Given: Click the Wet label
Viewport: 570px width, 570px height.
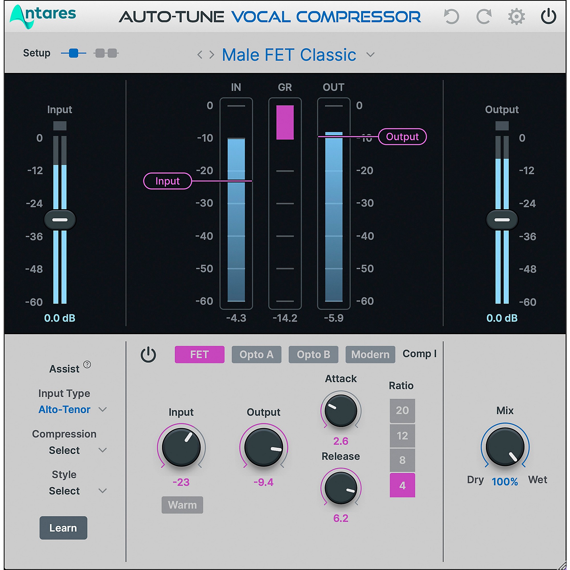Looking at the screenshot, I should pyautogui.click(x=538, y=480).
